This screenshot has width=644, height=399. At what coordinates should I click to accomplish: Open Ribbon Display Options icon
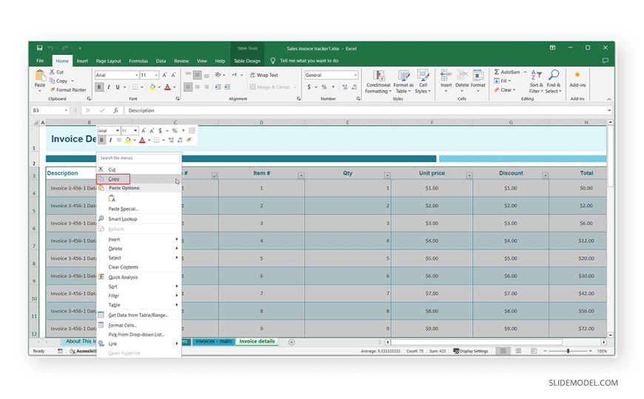[x=553, y=47]
